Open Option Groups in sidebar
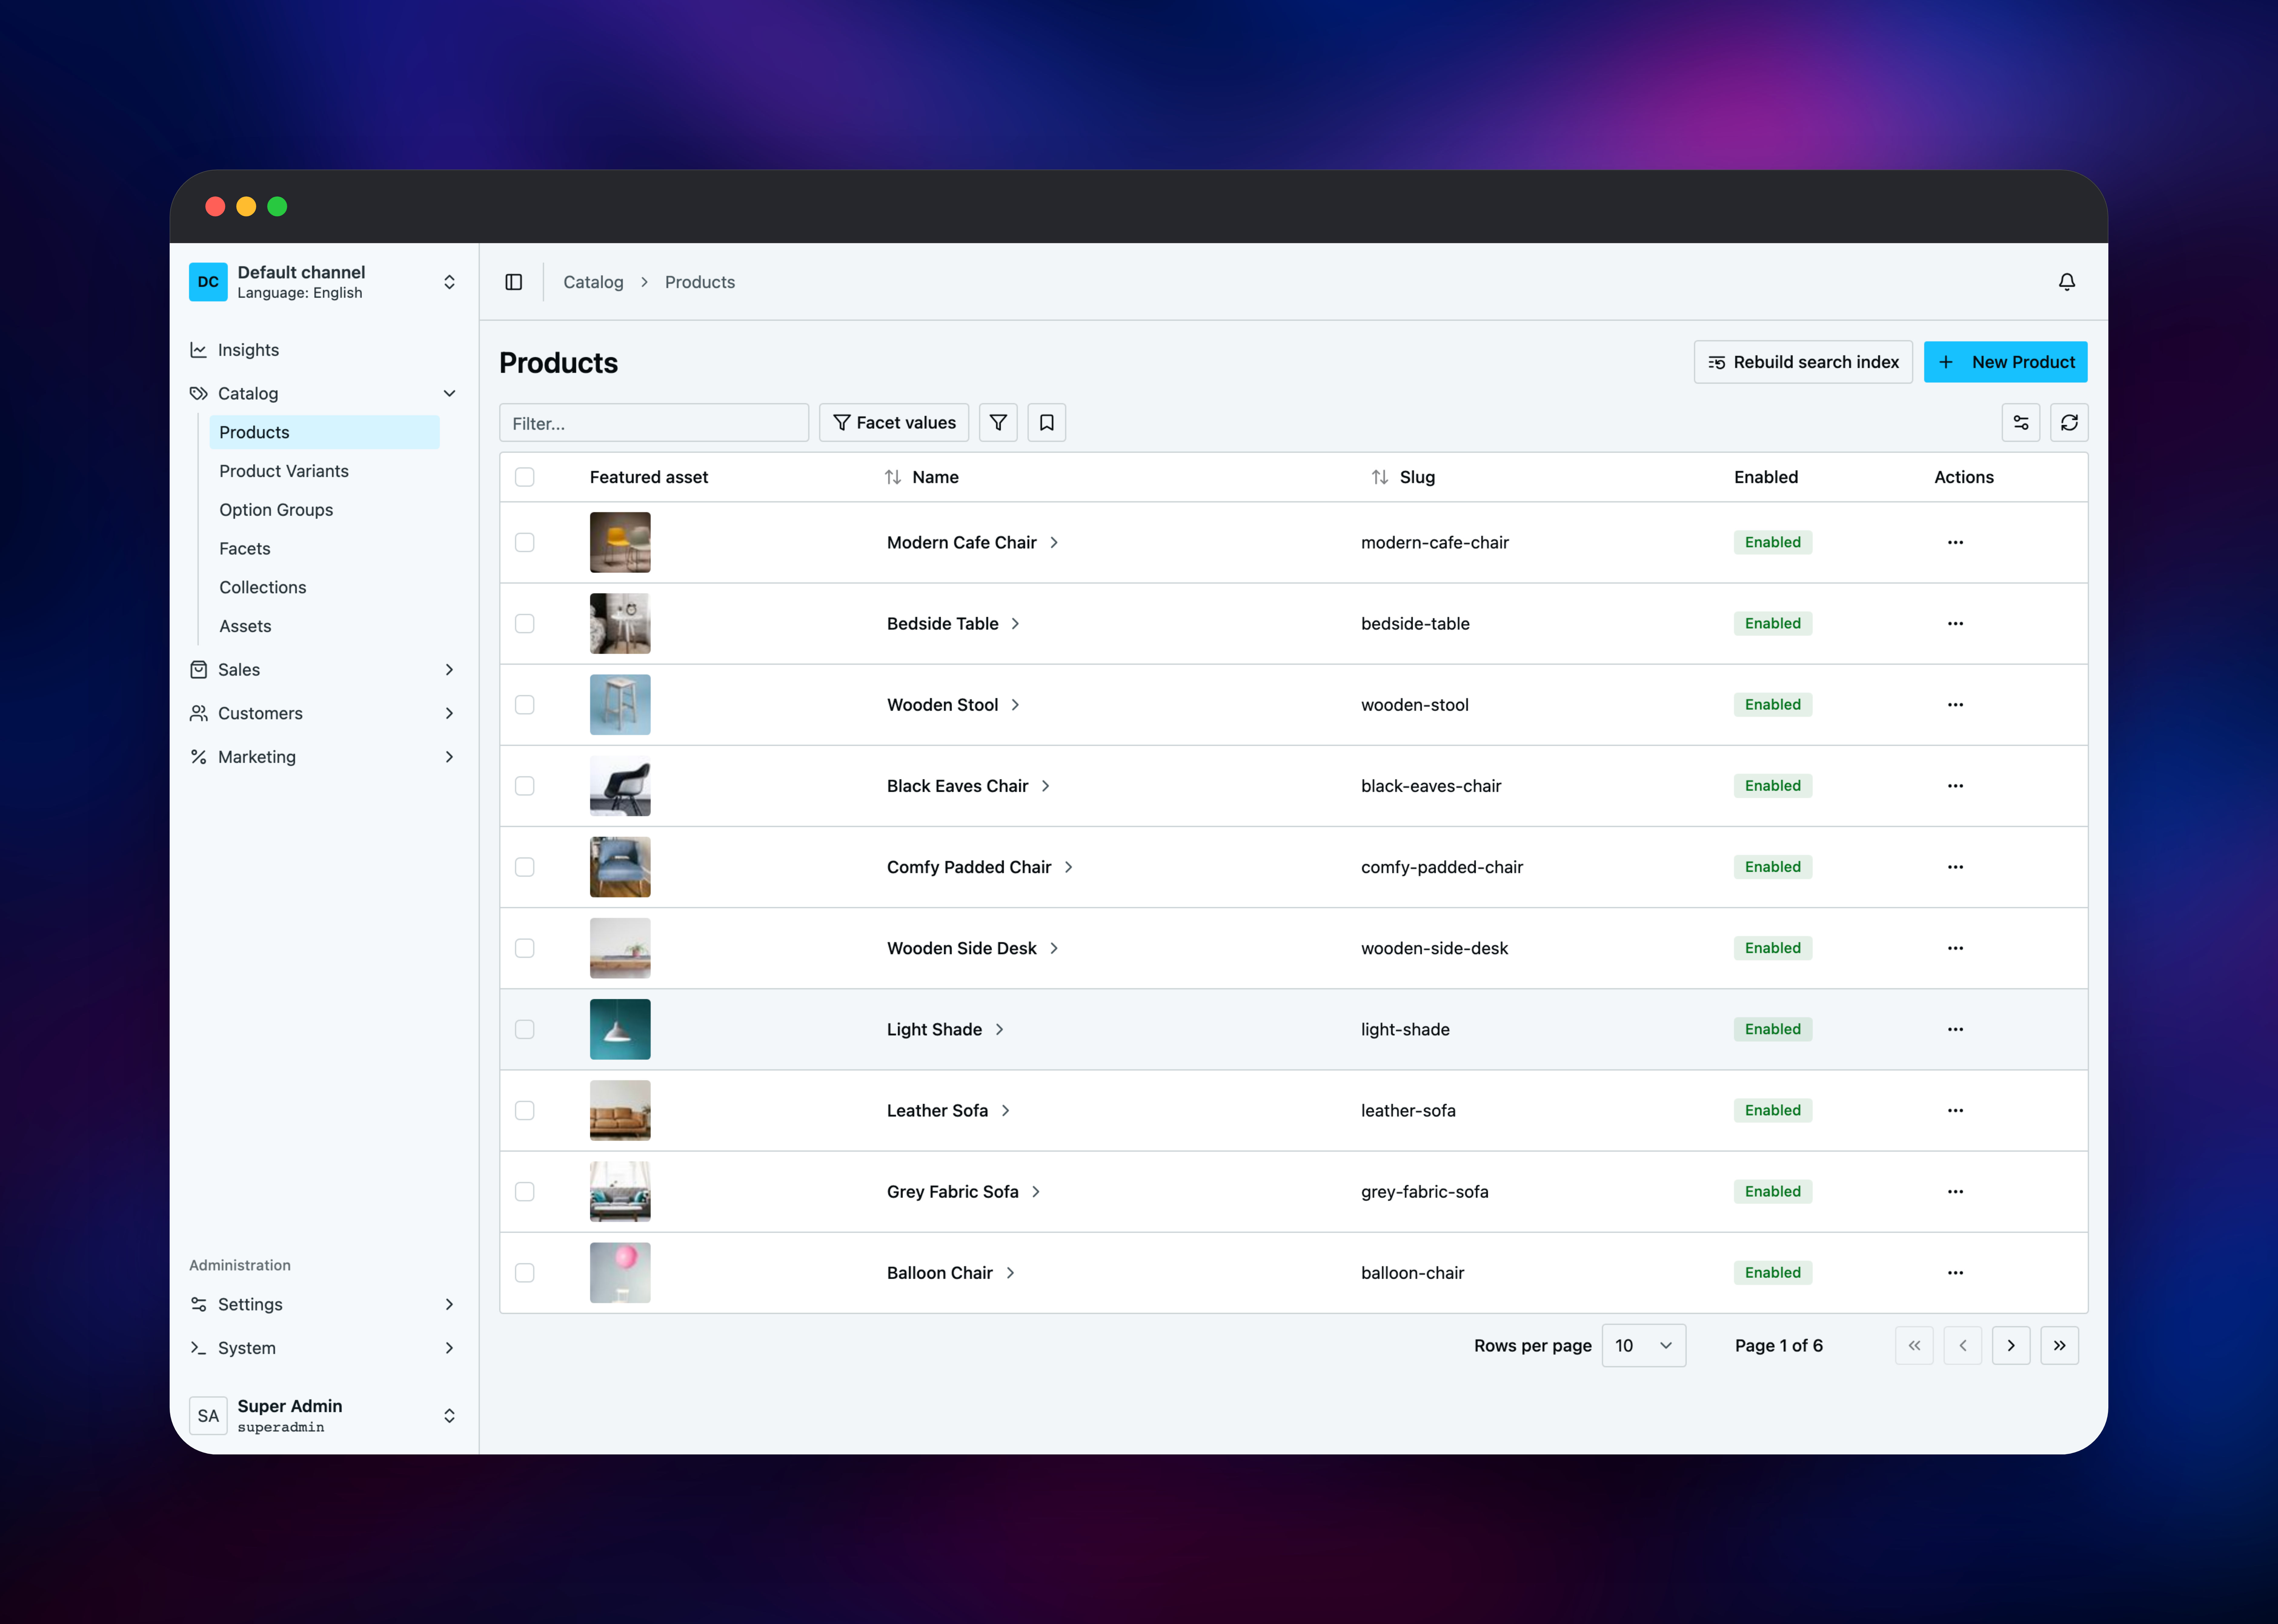Viewport: 2278px width, 1624px height. [x=324, y=510]
